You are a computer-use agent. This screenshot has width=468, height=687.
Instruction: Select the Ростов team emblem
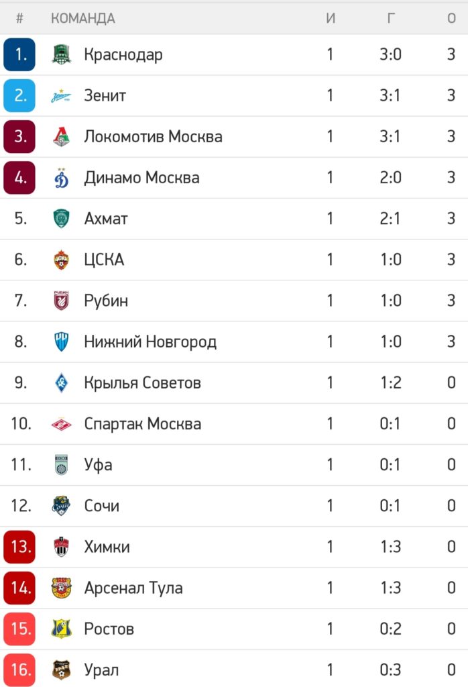tap(61, 629)
